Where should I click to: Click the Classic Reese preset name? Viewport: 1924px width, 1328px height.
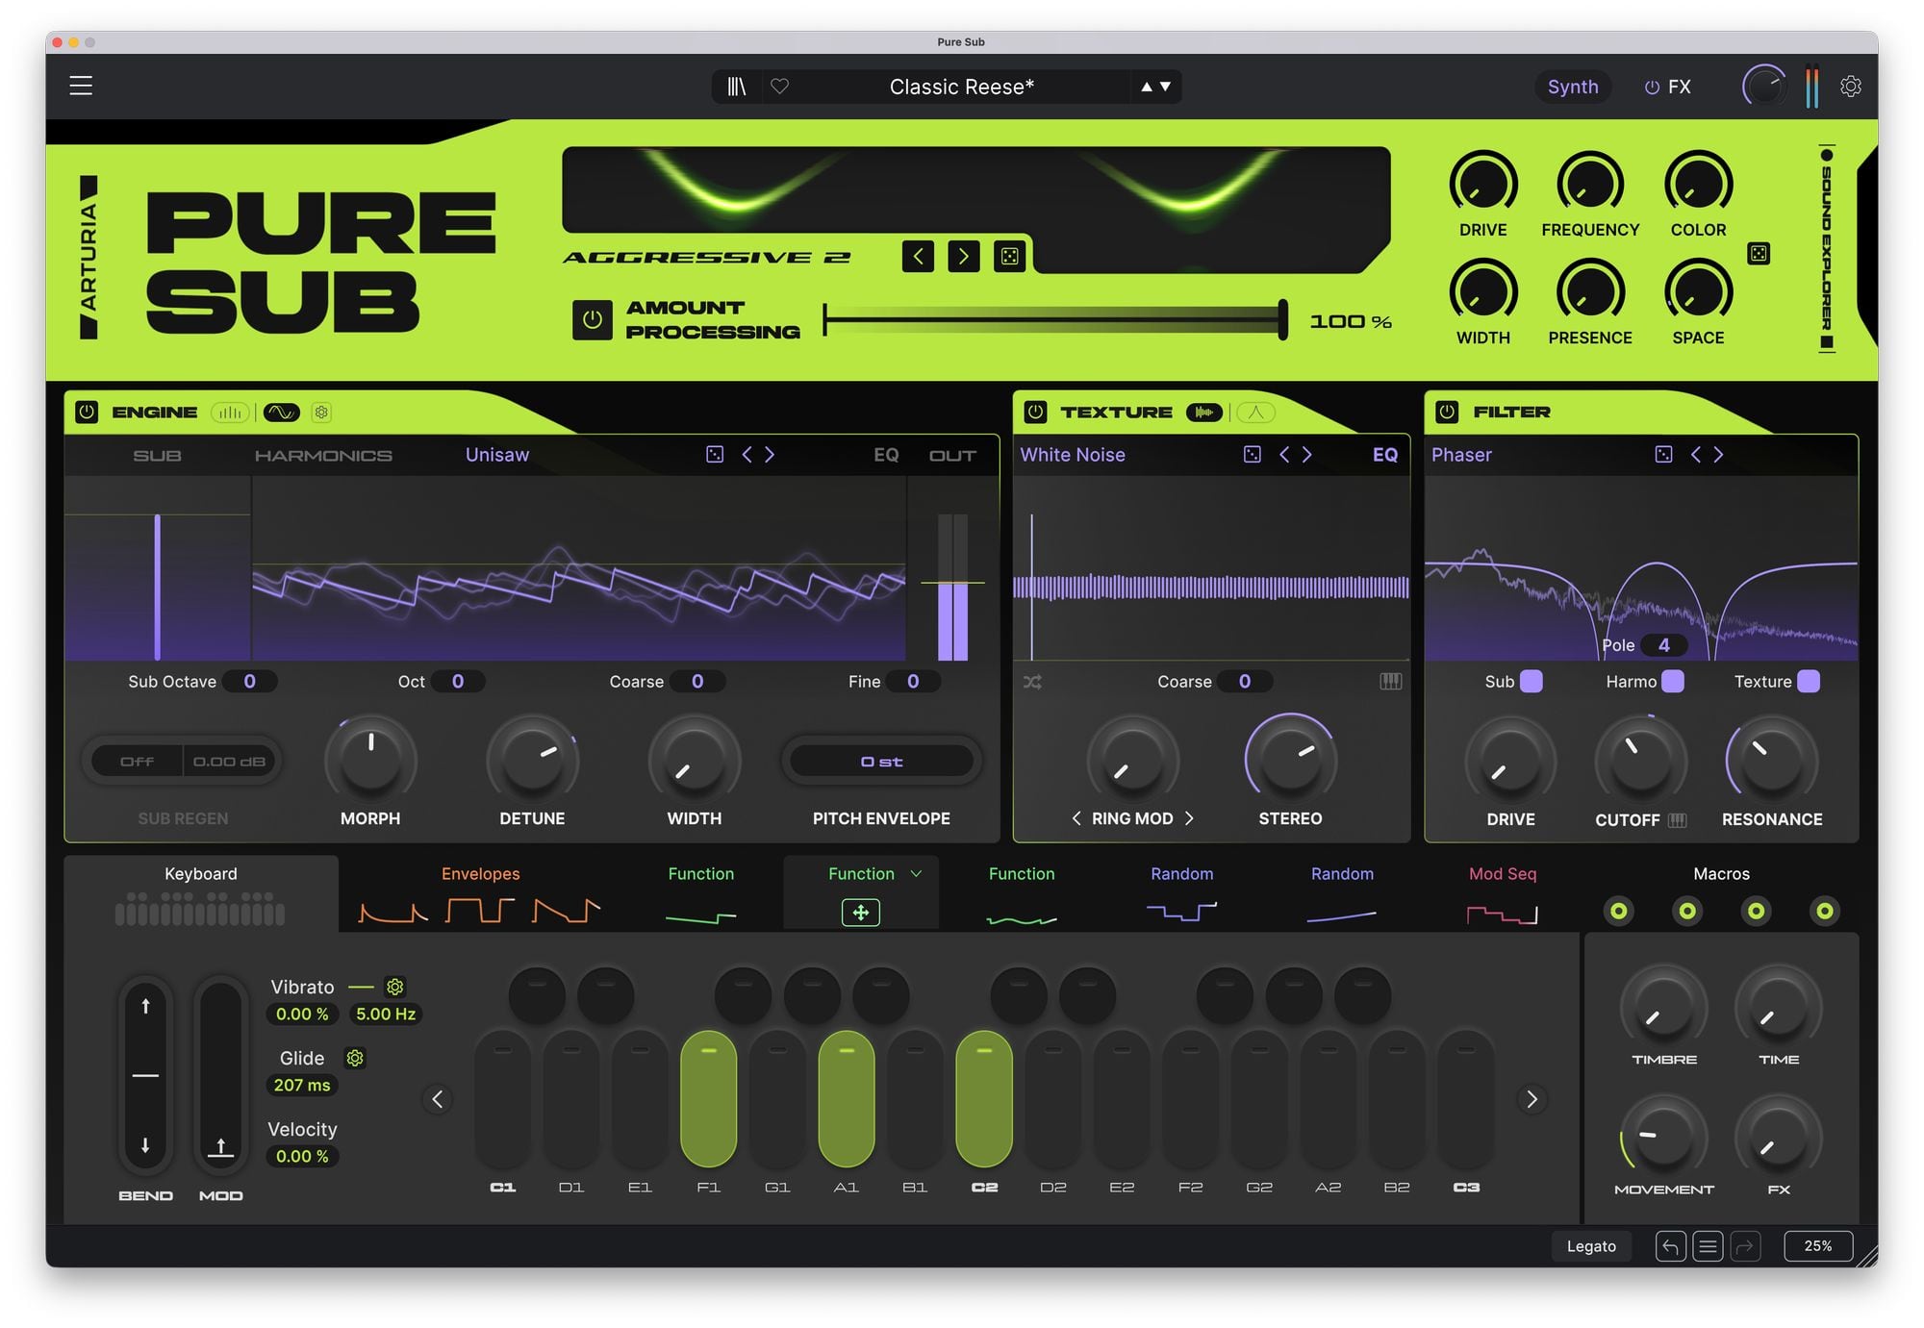(x=961, y=87)
